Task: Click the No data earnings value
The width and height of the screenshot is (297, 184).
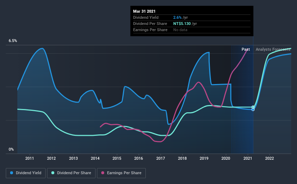Action: click(180, 30)
